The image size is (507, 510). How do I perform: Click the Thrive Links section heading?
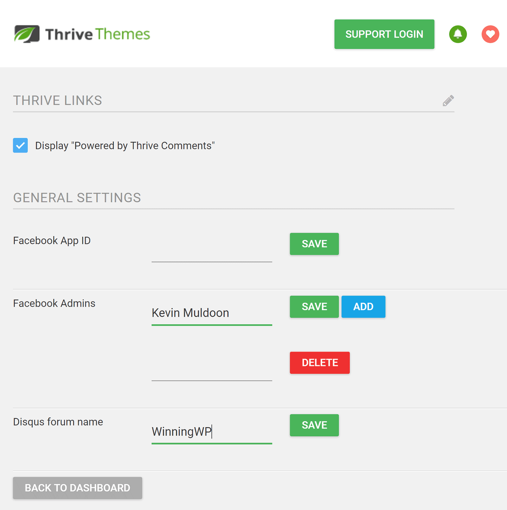[x=57, y=100]
